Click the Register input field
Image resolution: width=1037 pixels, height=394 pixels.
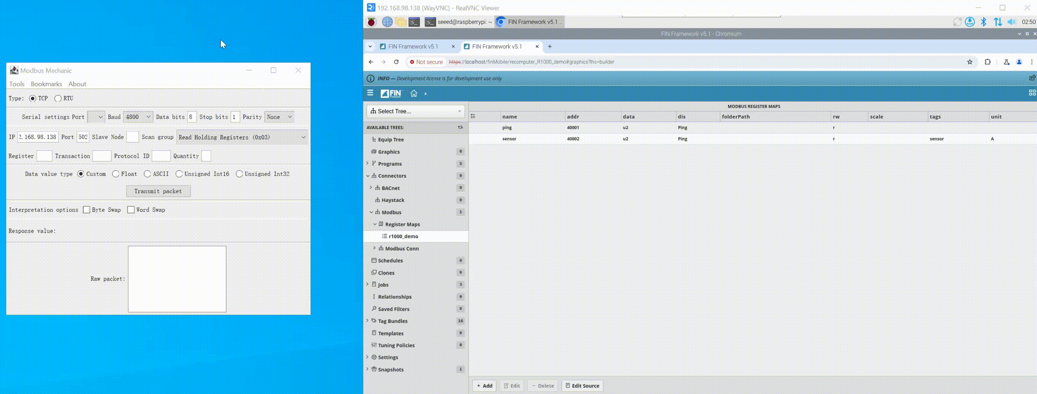(44, 156)
